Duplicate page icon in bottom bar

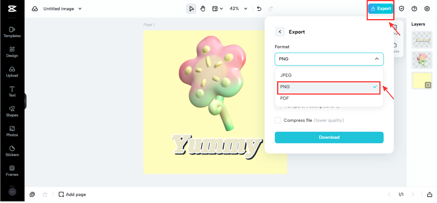32,194
